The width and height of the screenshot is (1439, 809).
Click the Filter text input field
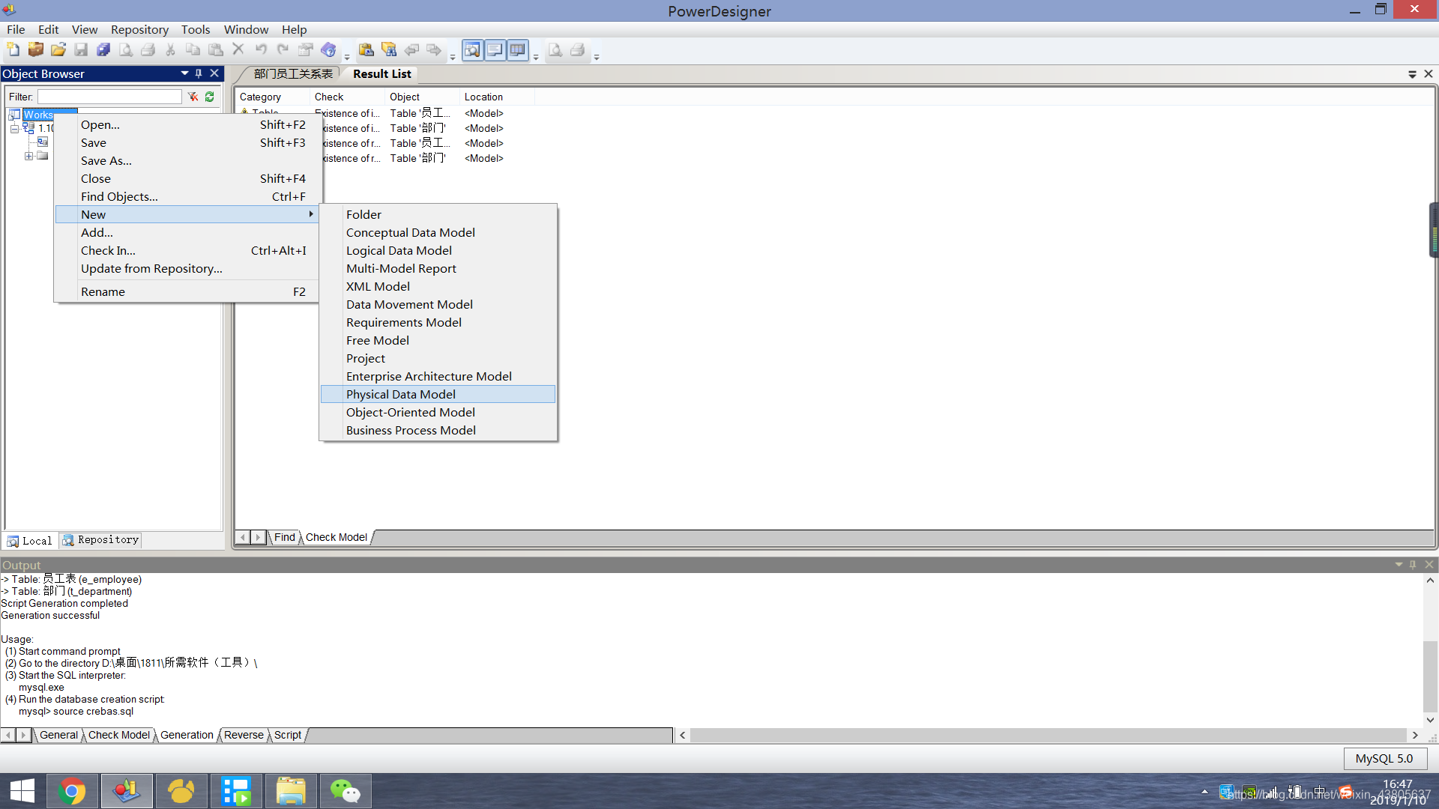point(109,97)
